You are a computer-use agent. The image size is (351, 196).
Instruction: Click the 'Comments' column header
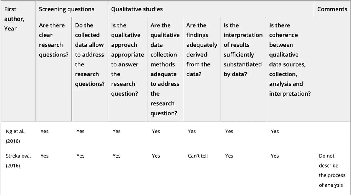(332, 9)
